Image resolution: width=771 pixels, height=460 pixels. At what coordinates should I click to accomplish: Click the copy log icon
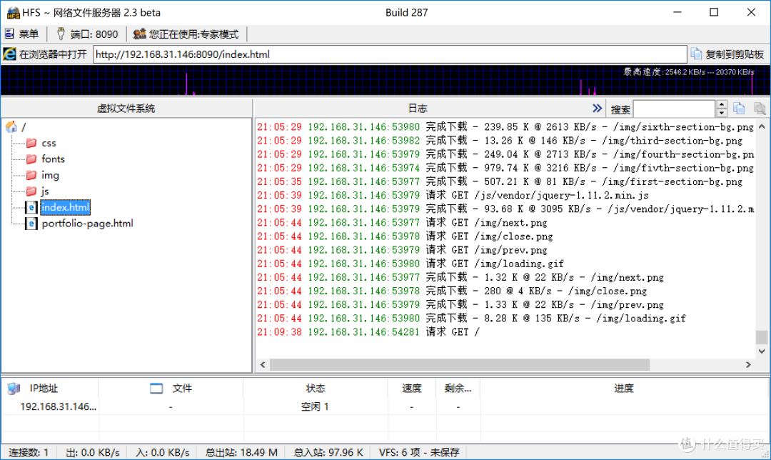(x=739, y=109)
